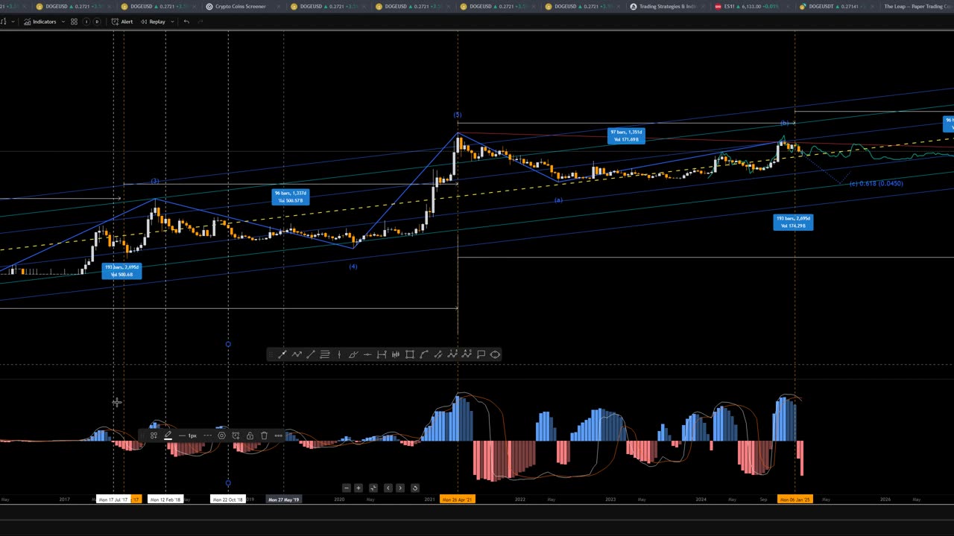Select the Mon 06 Jan '25 date marker
954x536 pixels.
pos(795,500)
